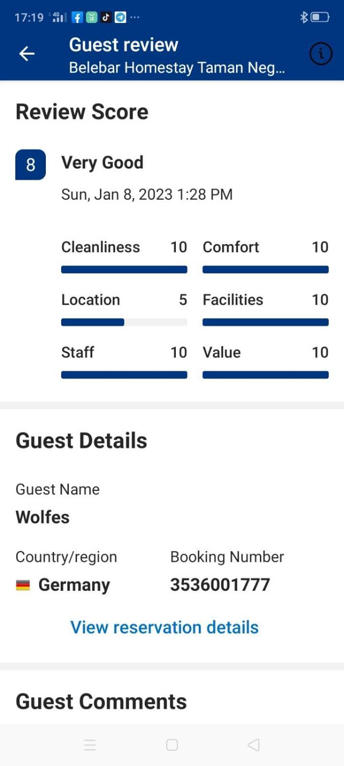Tap the battery status icon
This screenshot has height=766, width=344.
320,18
